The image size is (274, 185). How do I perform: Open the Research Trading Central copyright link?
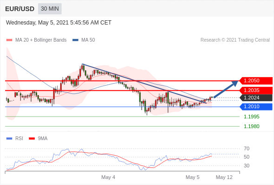tap(235, 40)
